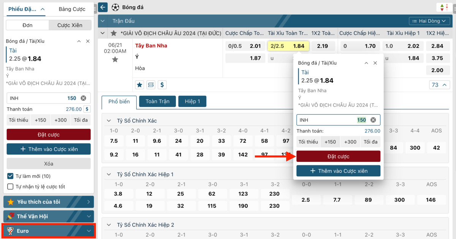Close the popup Bóng đá / Tài/Xỉu bet card
456x239 pixels.
click(375, 63)
